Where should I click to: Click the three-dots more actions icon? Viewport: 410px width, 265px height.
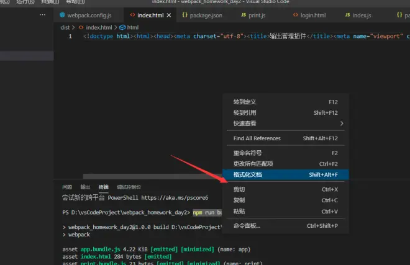(x=42, y=15)
